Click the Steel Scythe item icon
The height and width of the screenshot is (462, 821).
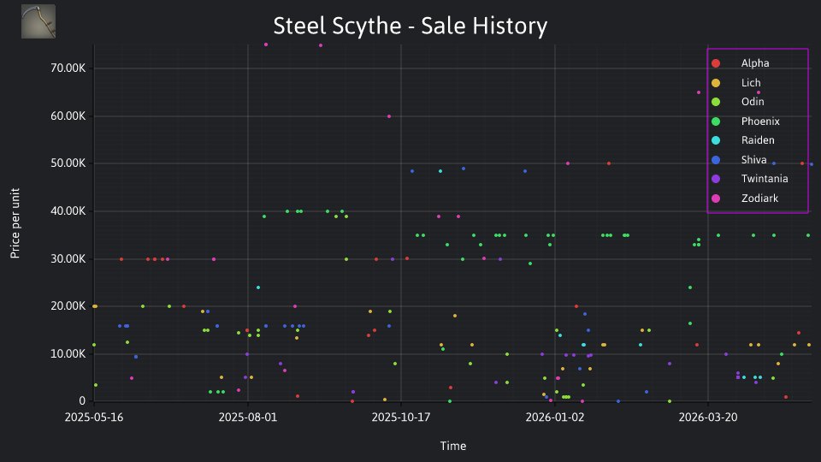tap(38, 21)
